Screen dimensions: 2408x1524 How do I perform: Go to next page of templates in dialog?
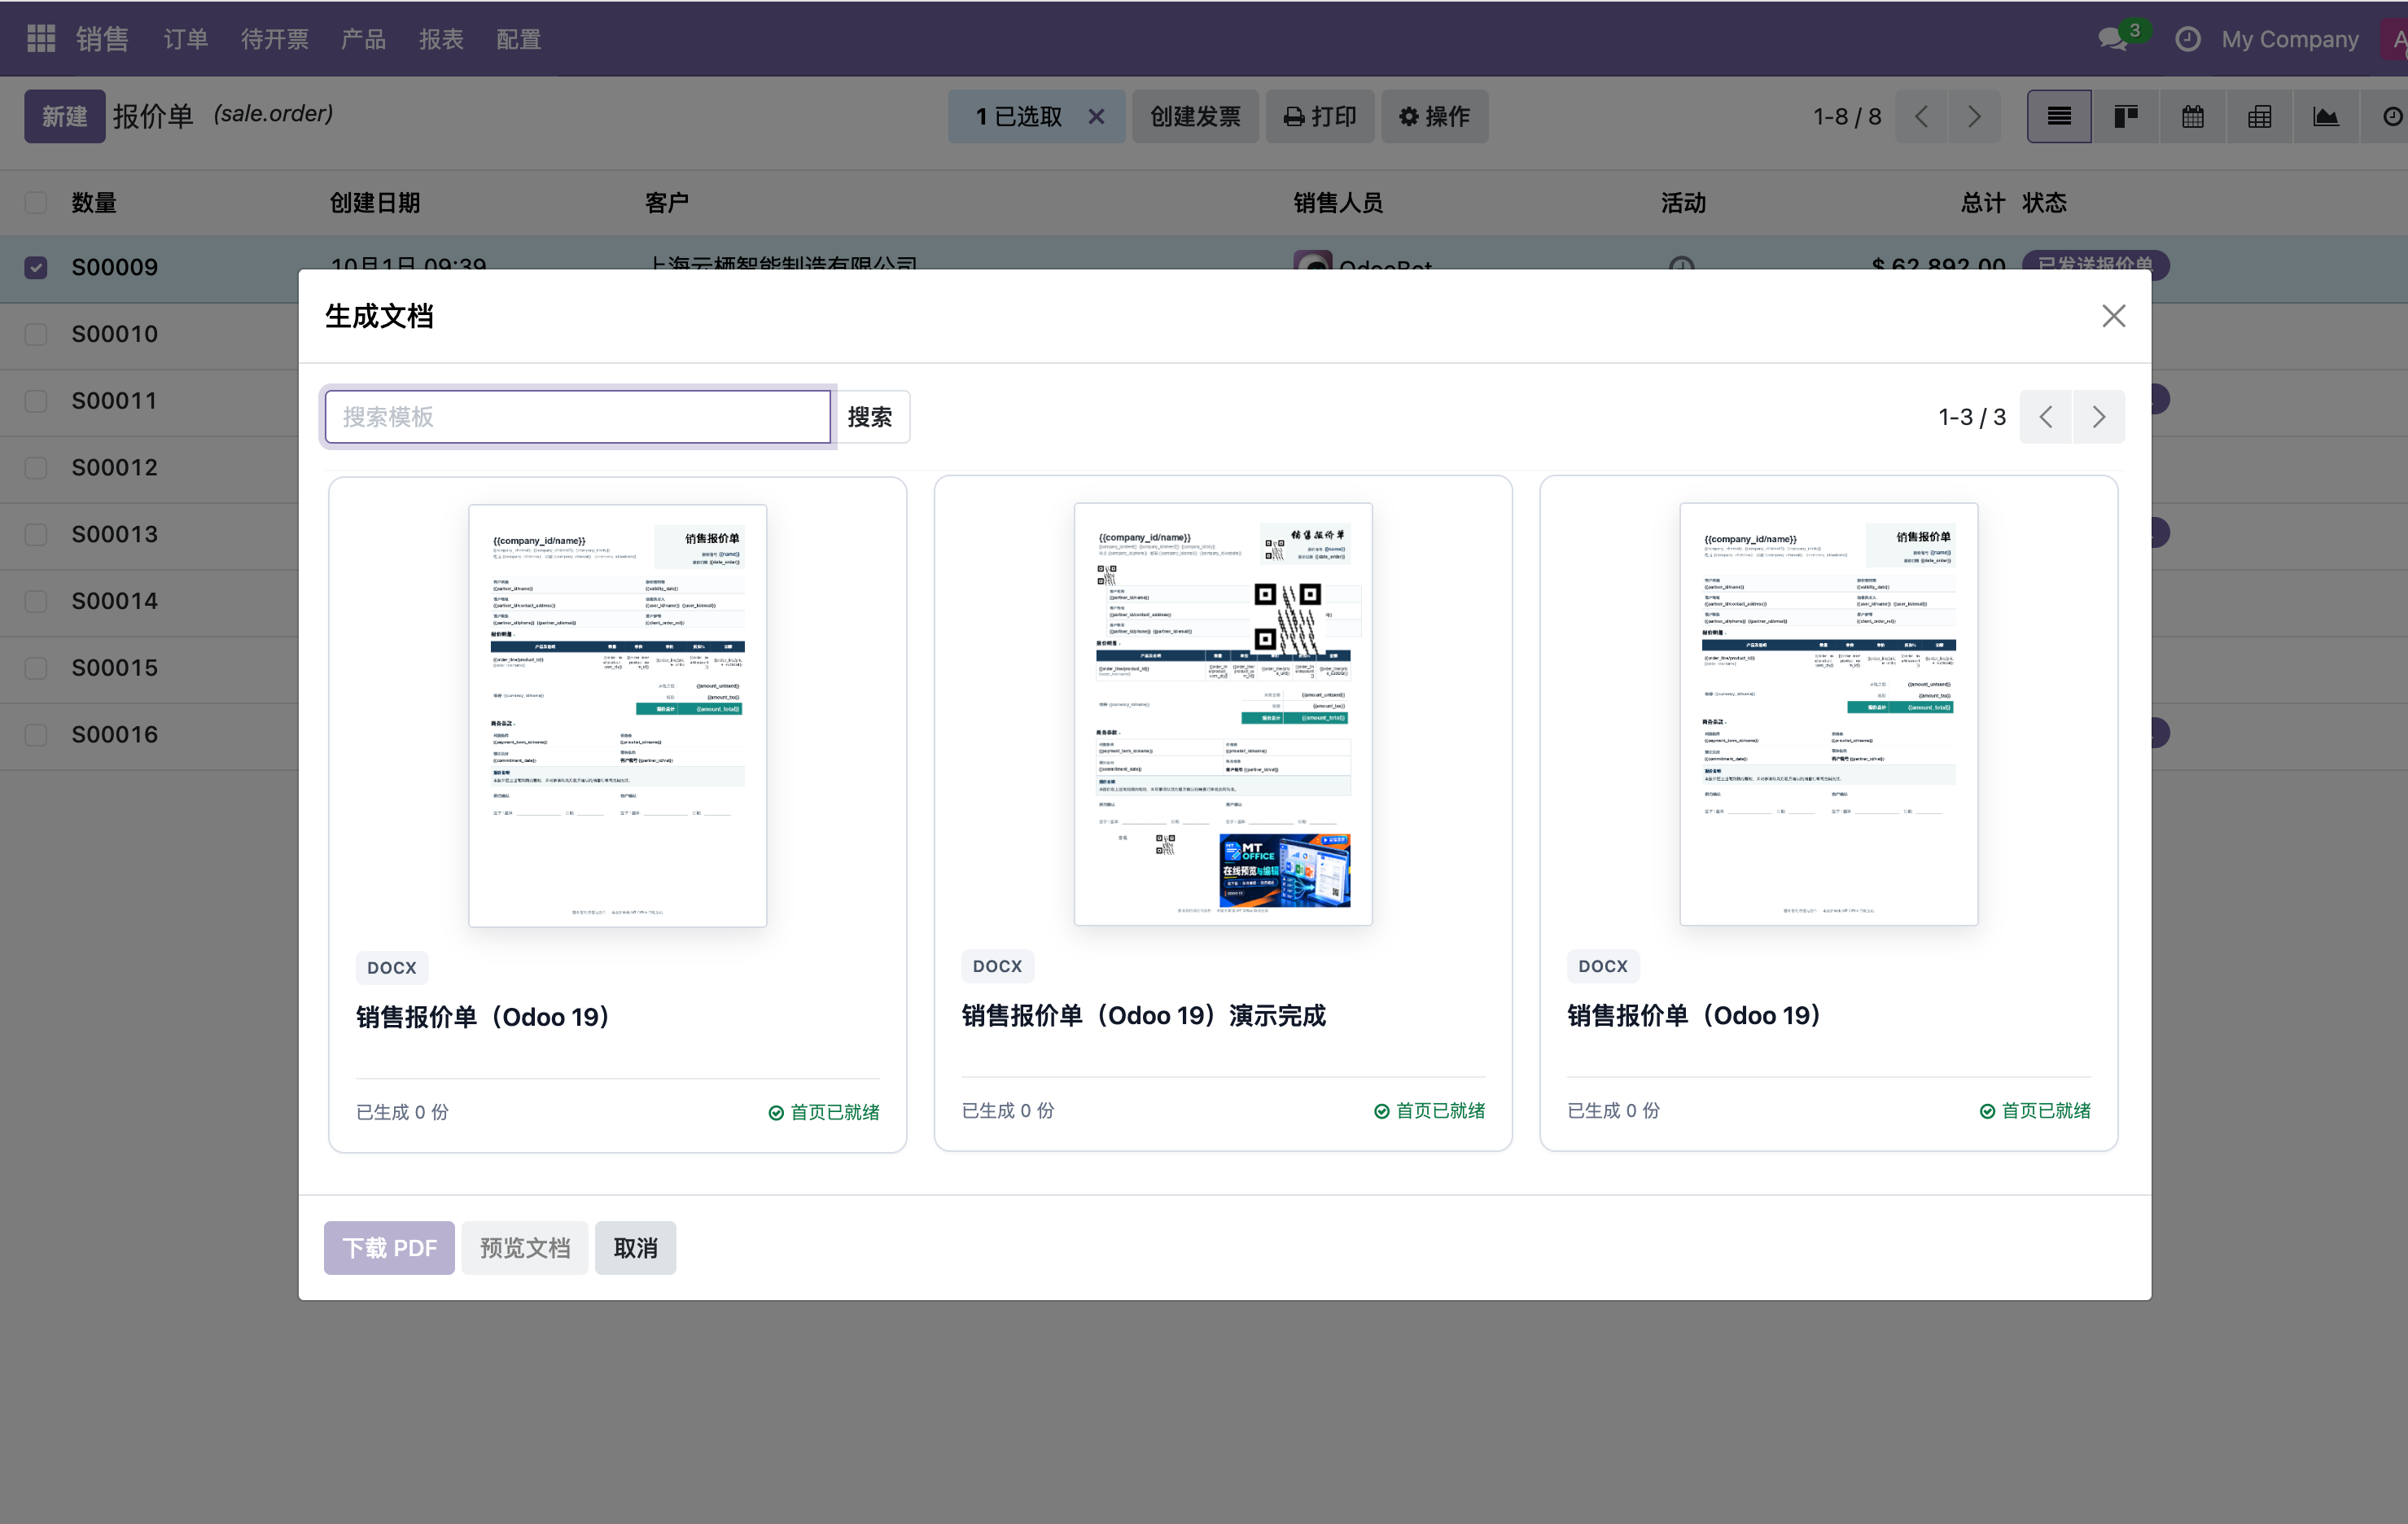2099,417
